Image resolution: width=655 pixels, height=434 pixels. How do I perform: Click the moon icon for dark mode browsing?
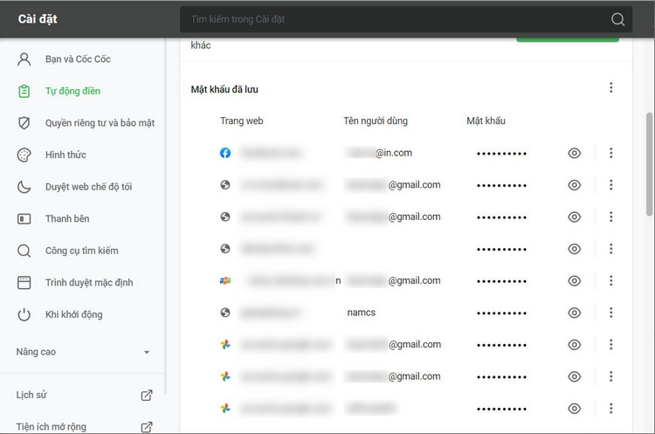(x=24, y=187)
